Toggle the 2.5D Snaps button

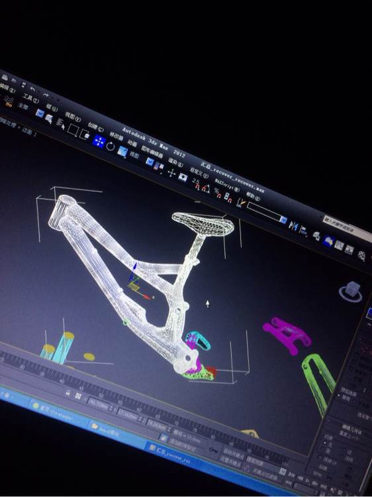pyautogui.click(x=197, y=184)
